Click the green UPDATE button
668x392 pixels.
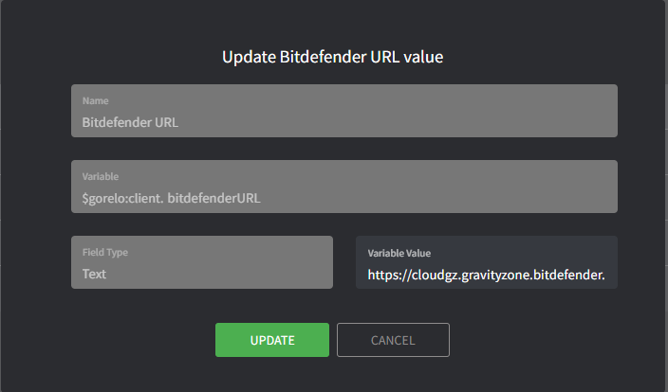tap(271, 340)
